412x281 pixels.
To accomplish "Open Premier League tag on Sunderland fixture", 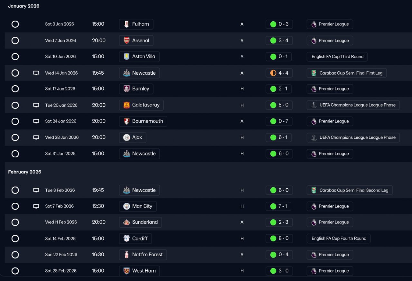I will 330,222.
